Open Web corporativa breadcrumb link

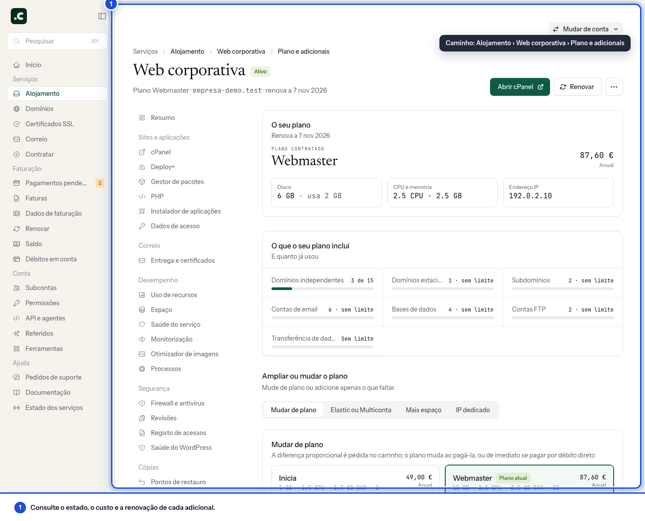pos(241,51)
